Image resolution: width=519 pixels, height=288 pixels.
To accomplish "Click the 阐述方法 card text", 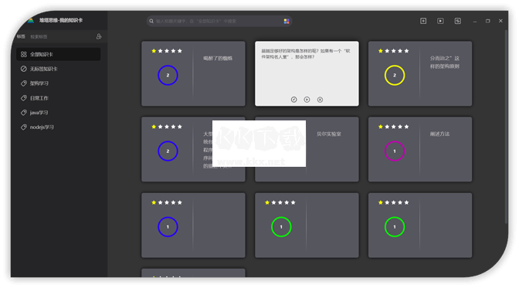I will pyautogui.click(x=439, y=134).
